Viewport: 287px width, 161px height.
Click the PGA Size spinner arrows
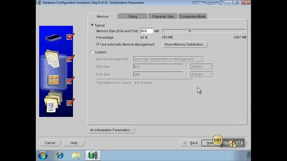point(186,75)
